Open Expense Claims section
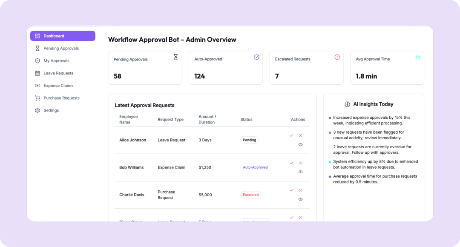The height and width of the screenshot is (247, 460). 58,86
